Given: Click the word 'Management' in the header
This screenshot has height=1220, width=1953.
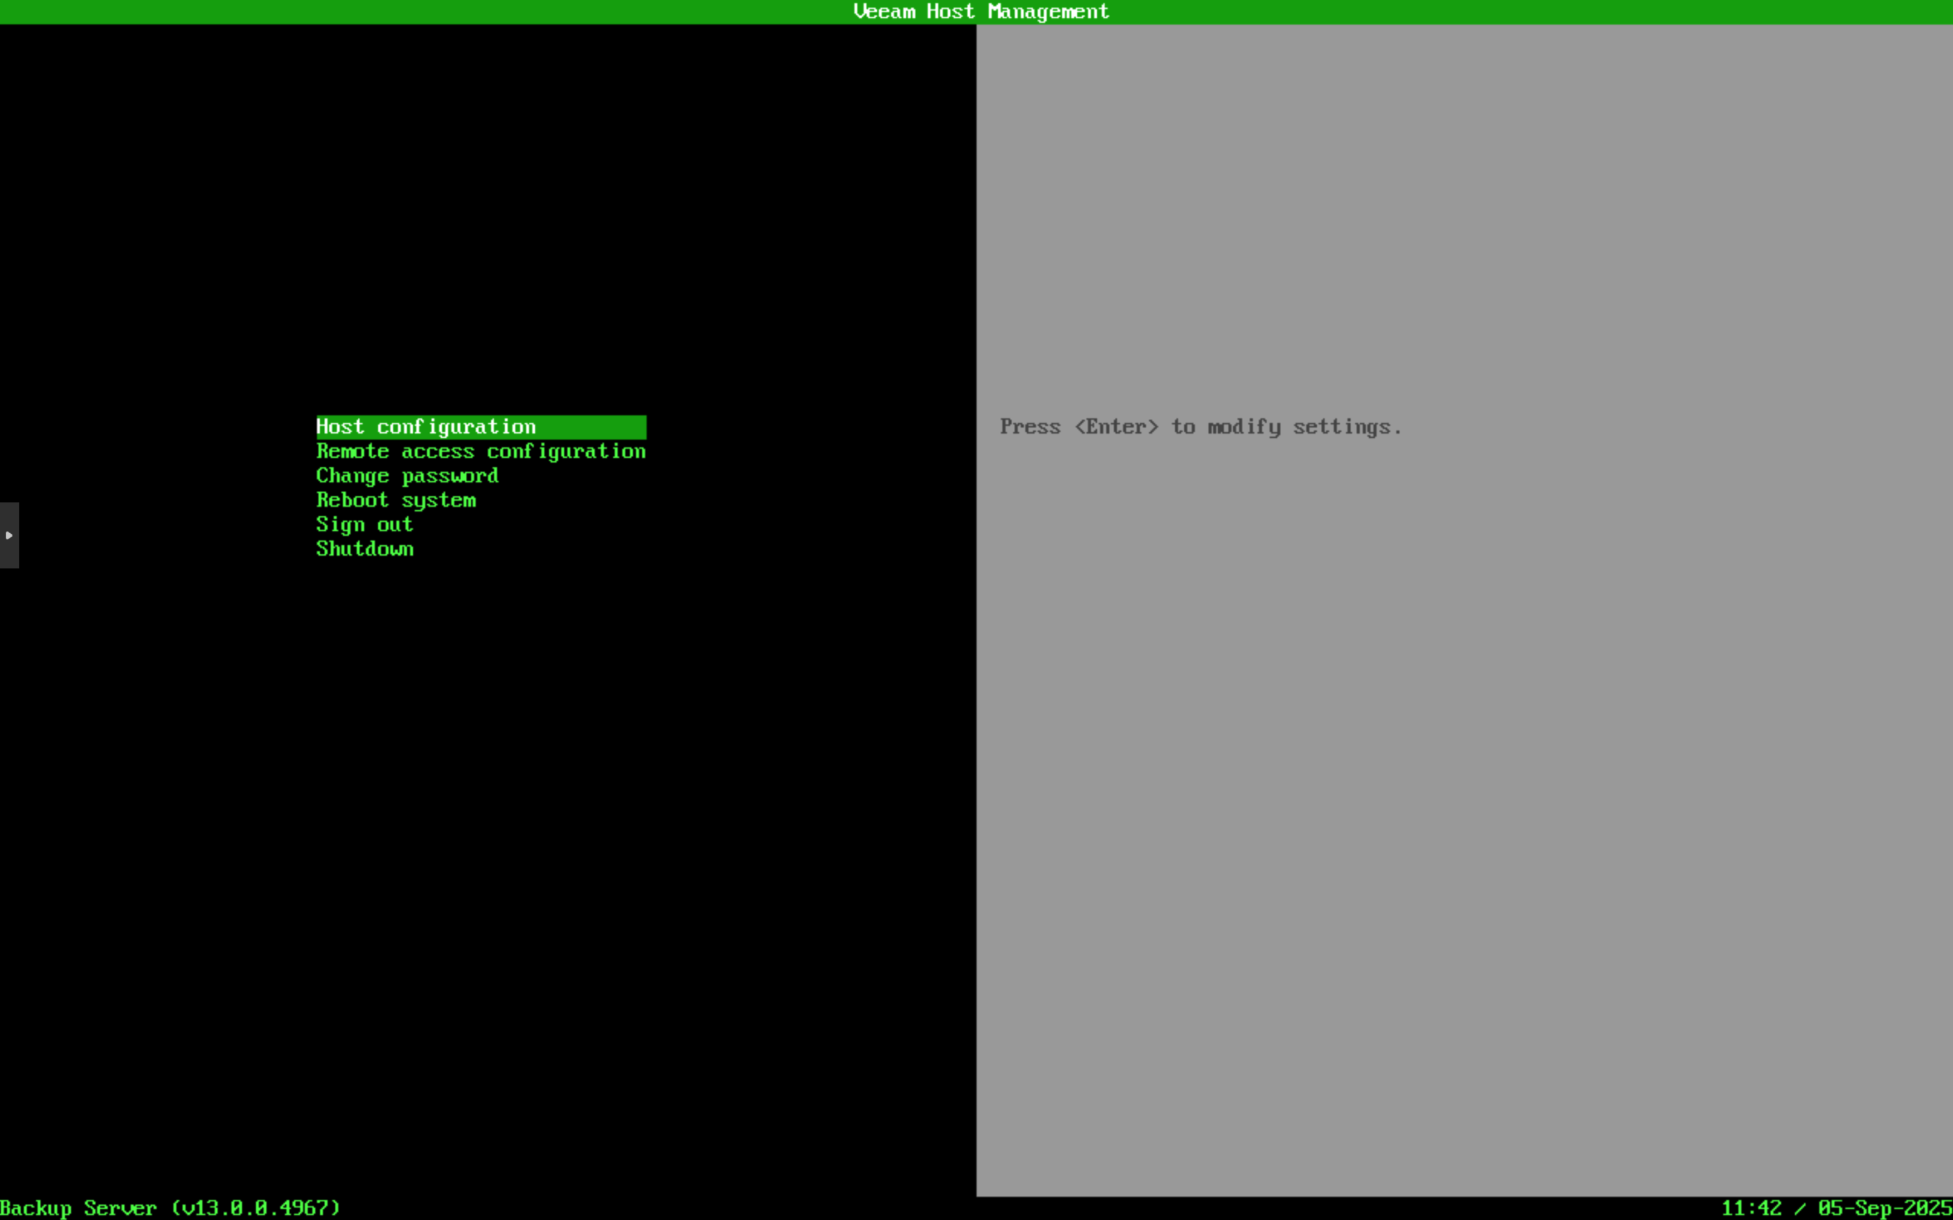Looking at the screenshot, I should tap(1048, 11).
